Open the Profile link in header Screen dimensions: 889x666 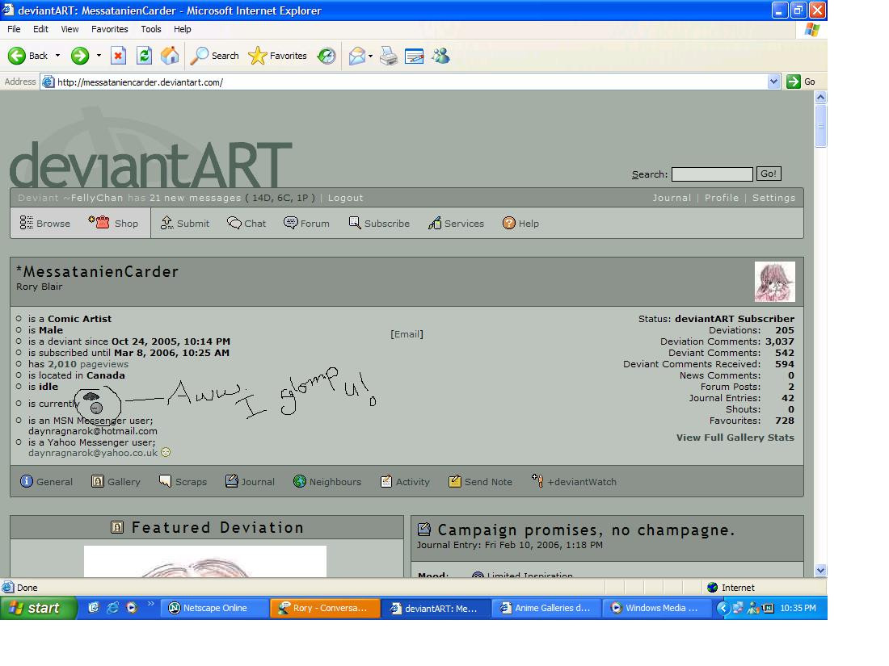click(x=721, y=198)
